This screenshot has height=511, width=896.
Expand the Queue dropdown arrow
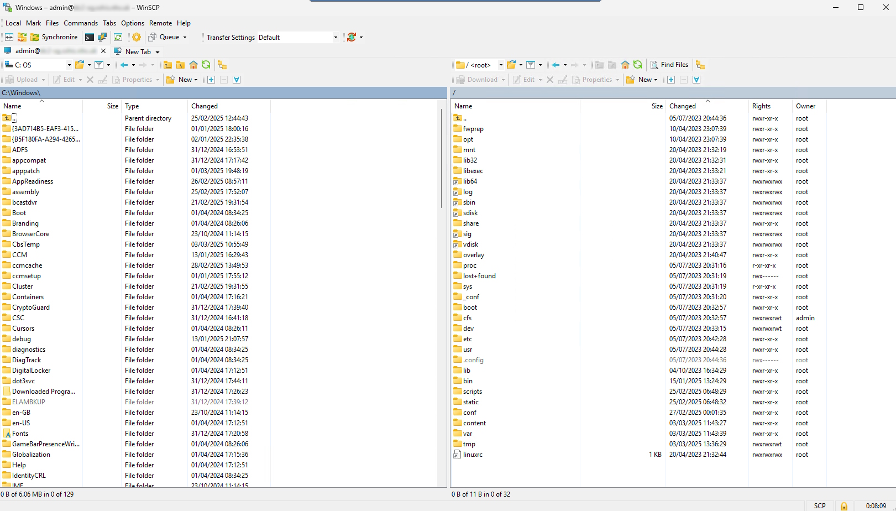(x=185, y=37)
